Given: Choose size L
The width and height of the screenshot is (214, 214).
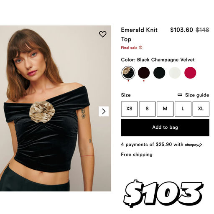Looking at the screenshot, I should (x=183, y=109).
